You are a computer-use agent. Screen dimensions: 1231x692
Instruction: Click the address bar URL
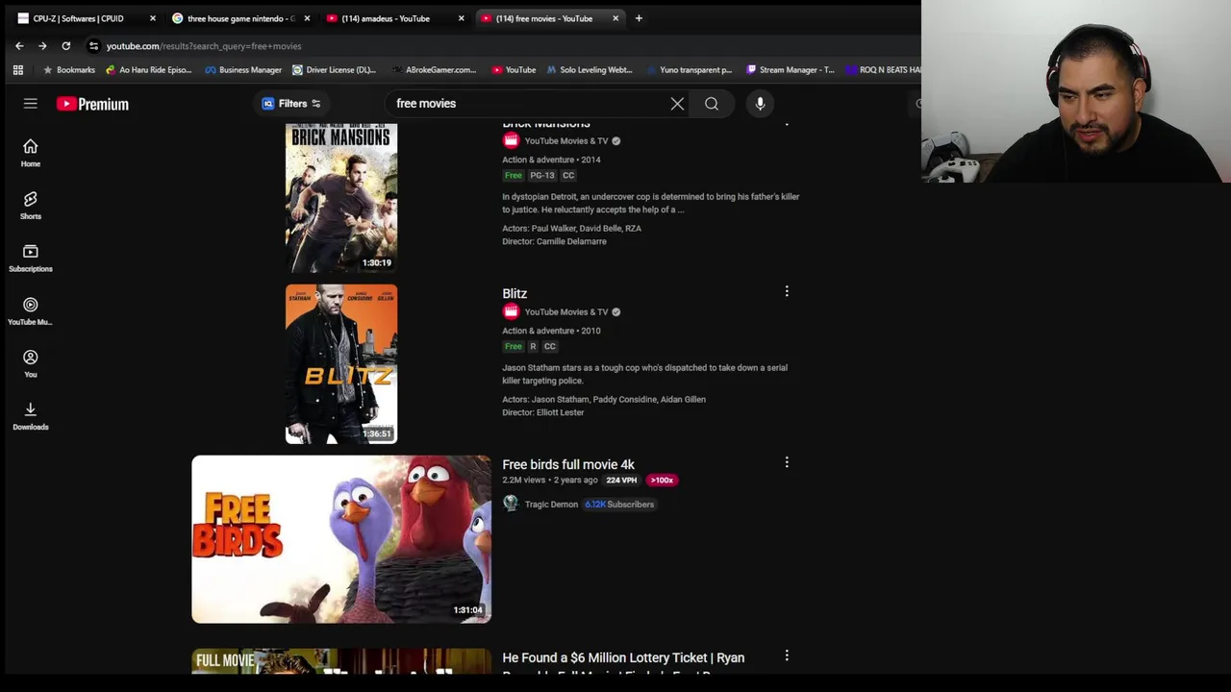point(204,46)
